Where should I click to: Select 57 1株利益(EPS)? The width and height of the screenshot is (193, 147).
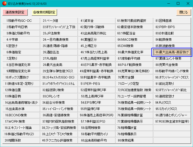[x=96, y=122]
